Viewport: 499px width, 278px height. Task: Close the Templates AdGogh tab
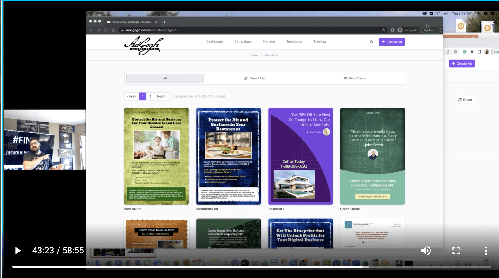click(x=156, y=22)
